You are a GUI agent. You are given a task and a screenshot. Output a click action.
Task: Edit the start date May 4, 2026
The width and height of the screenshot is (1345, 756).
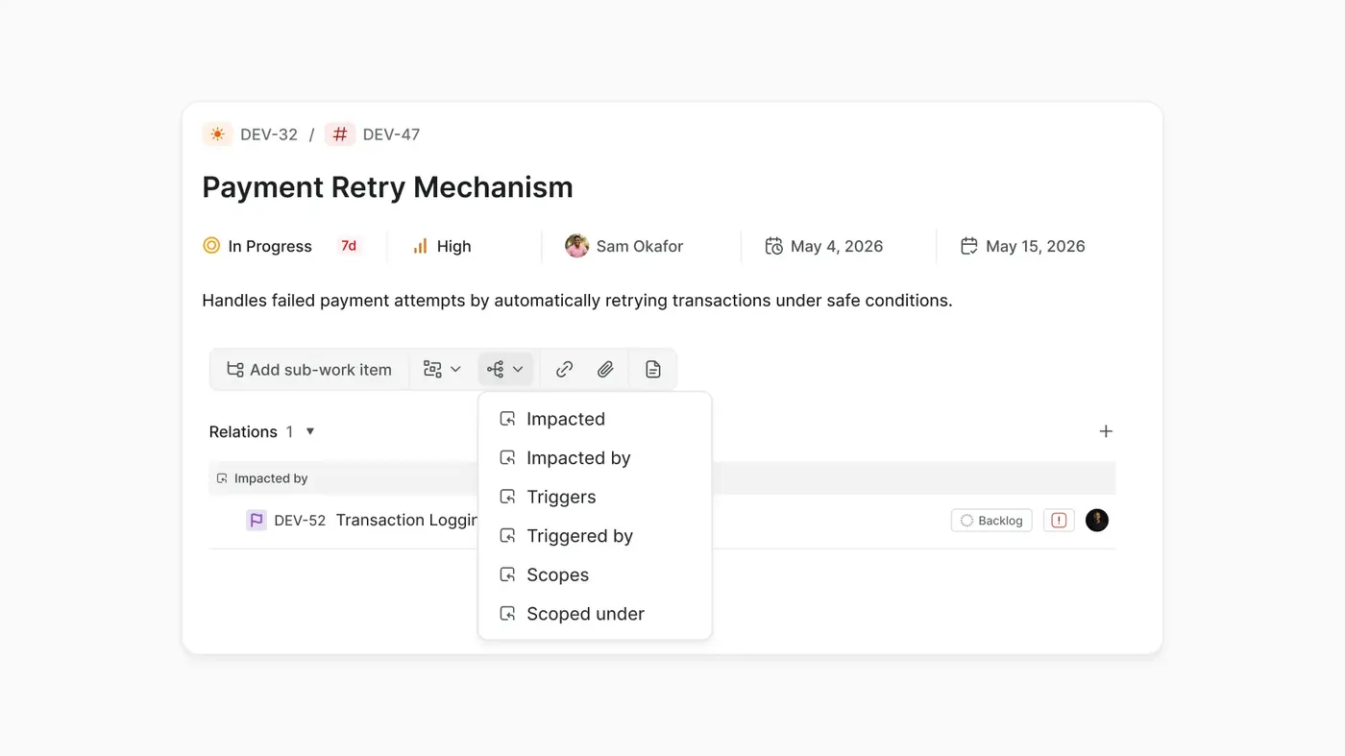tap(824, 246)
